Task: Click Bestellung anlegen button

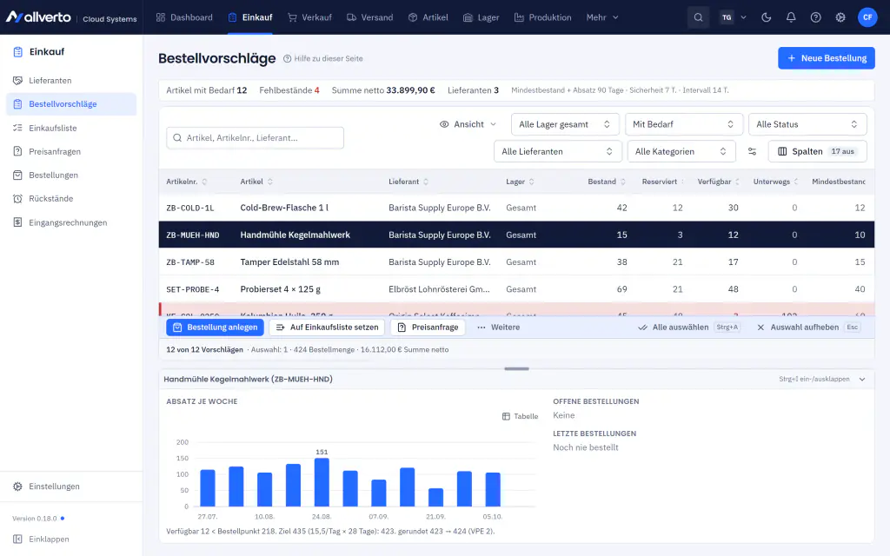Action: click(216, 328)
